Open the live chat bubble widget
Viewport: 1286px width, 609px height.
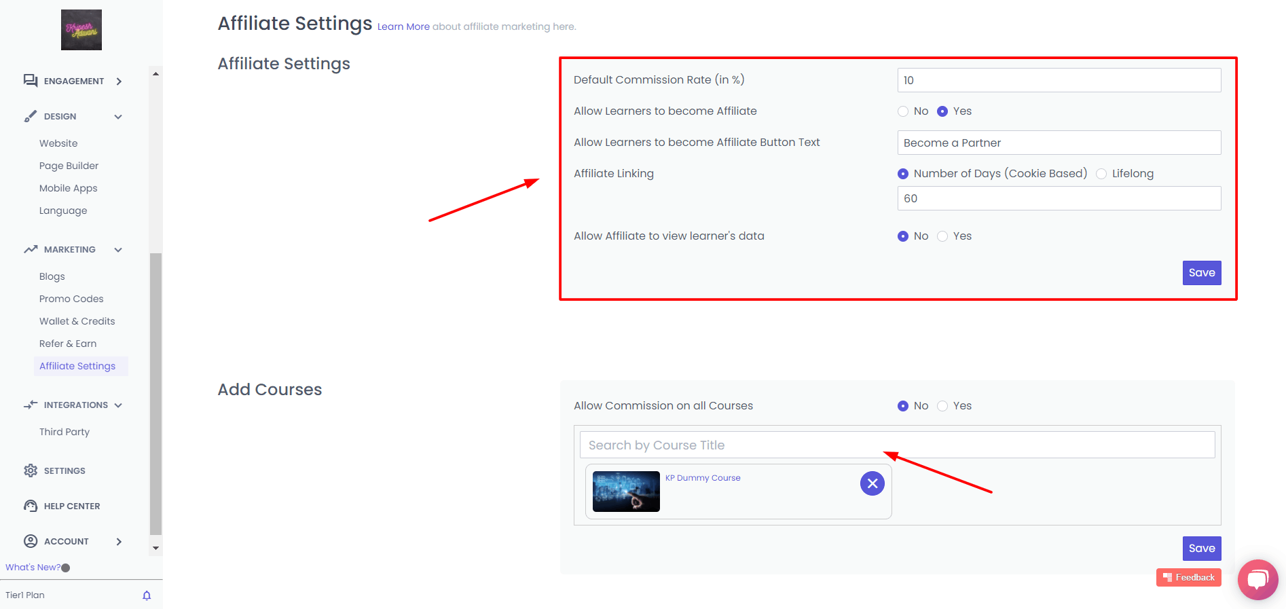pyautogui.click(x=1257, y=579)
